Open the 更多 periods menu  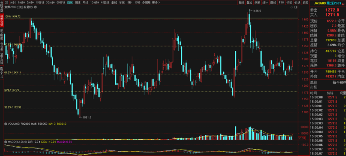point(156,3)
